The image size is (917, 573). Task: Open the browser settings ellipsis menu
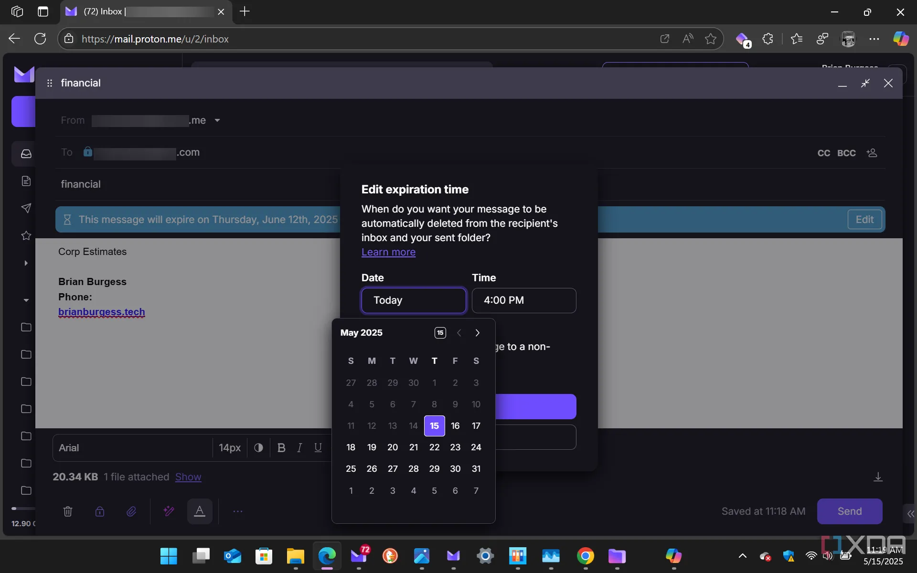click(x=874, y=39)
